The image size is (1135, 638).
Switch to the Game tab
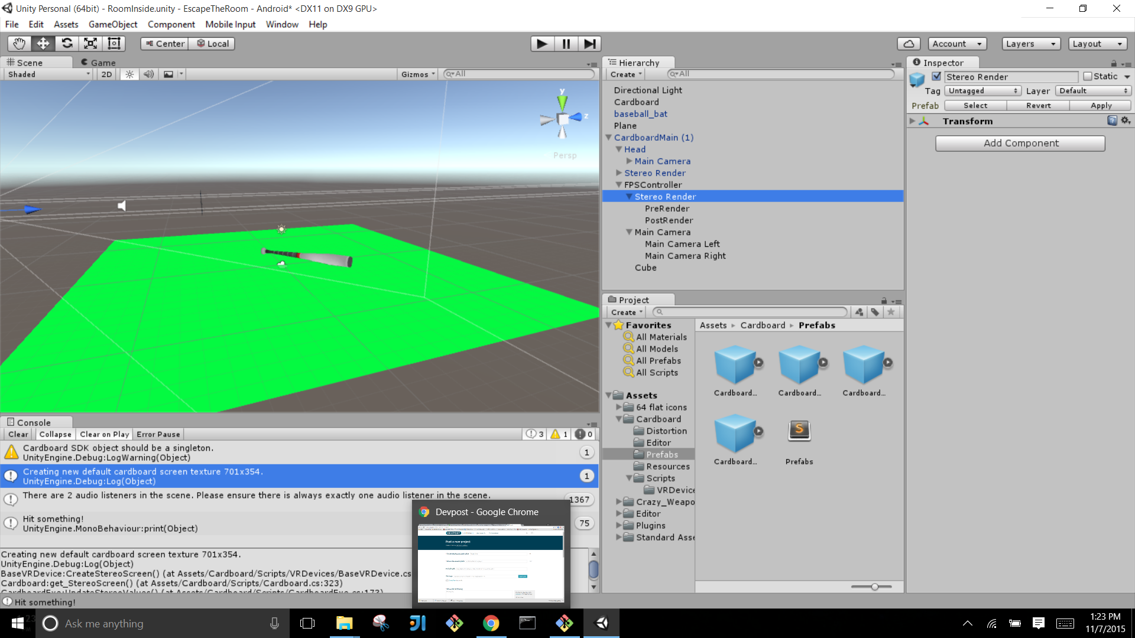[99, 63]
